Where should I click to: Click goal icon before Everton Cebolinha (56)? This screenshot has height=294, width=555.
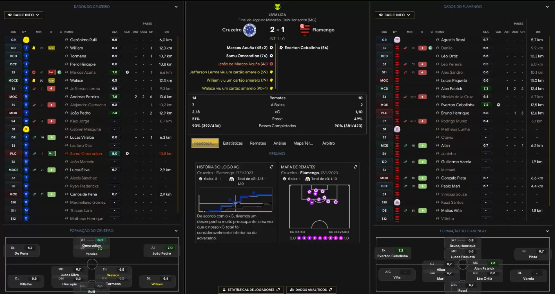[x=281, y=48]
